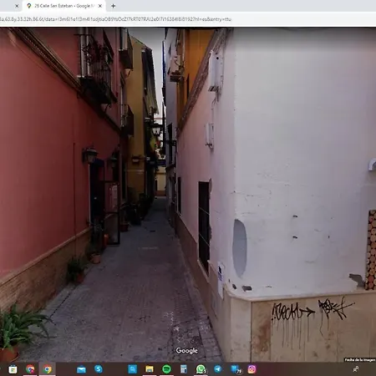Open the People icon in the system tray

tap(356, 369)
